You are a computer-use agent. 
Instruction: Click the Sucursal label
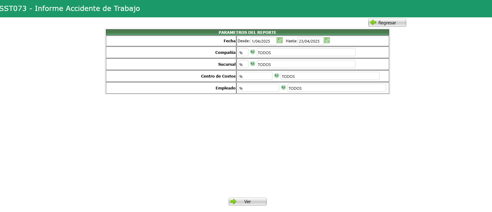(x=227, y=64)
